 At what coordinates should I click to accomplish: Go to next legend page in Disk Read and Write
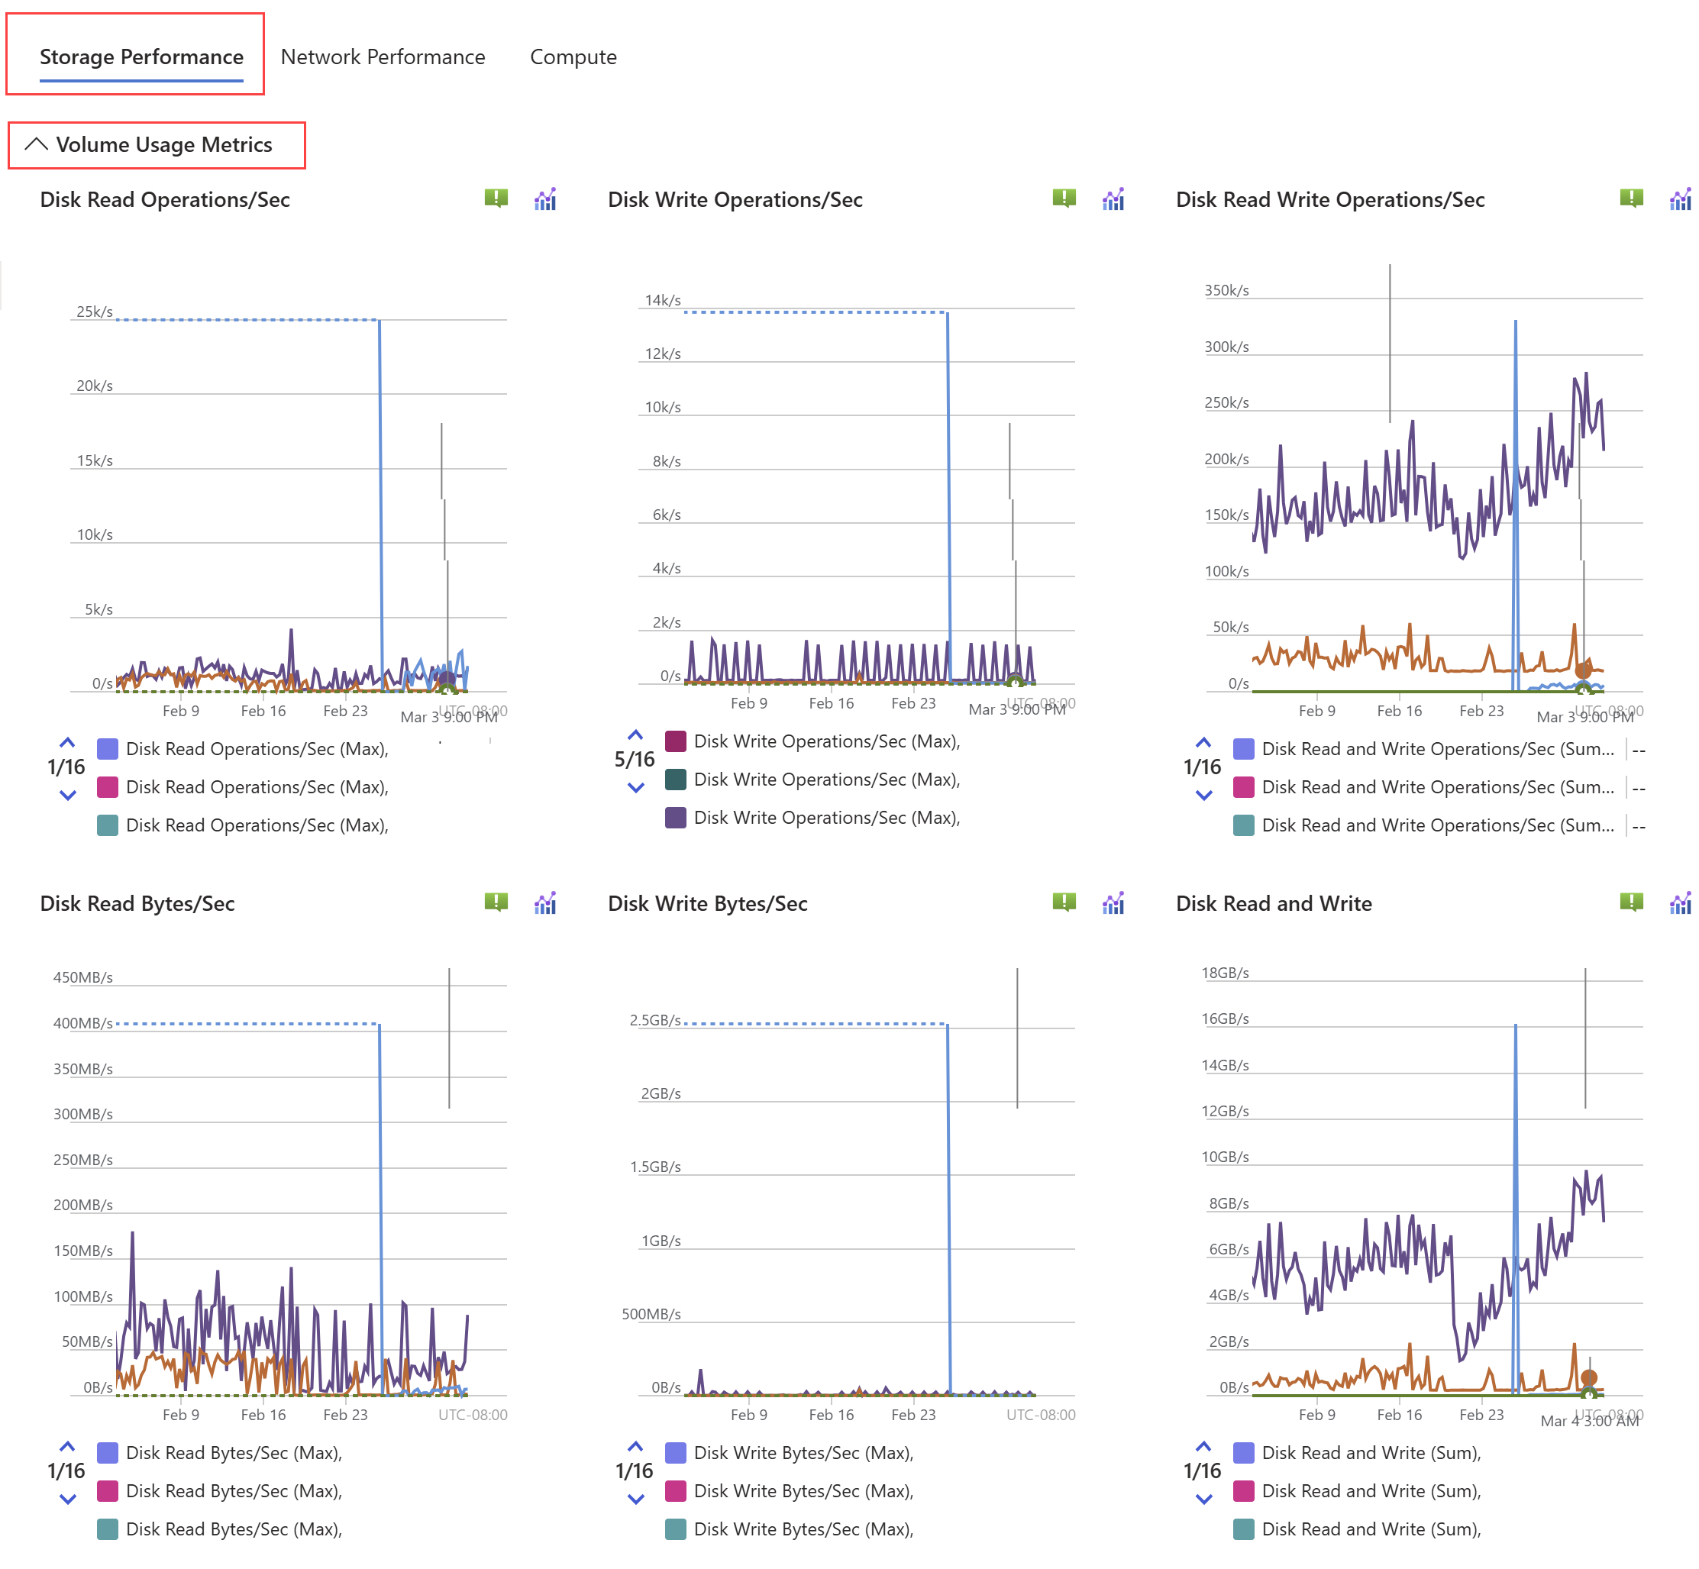(1203, 1500)
